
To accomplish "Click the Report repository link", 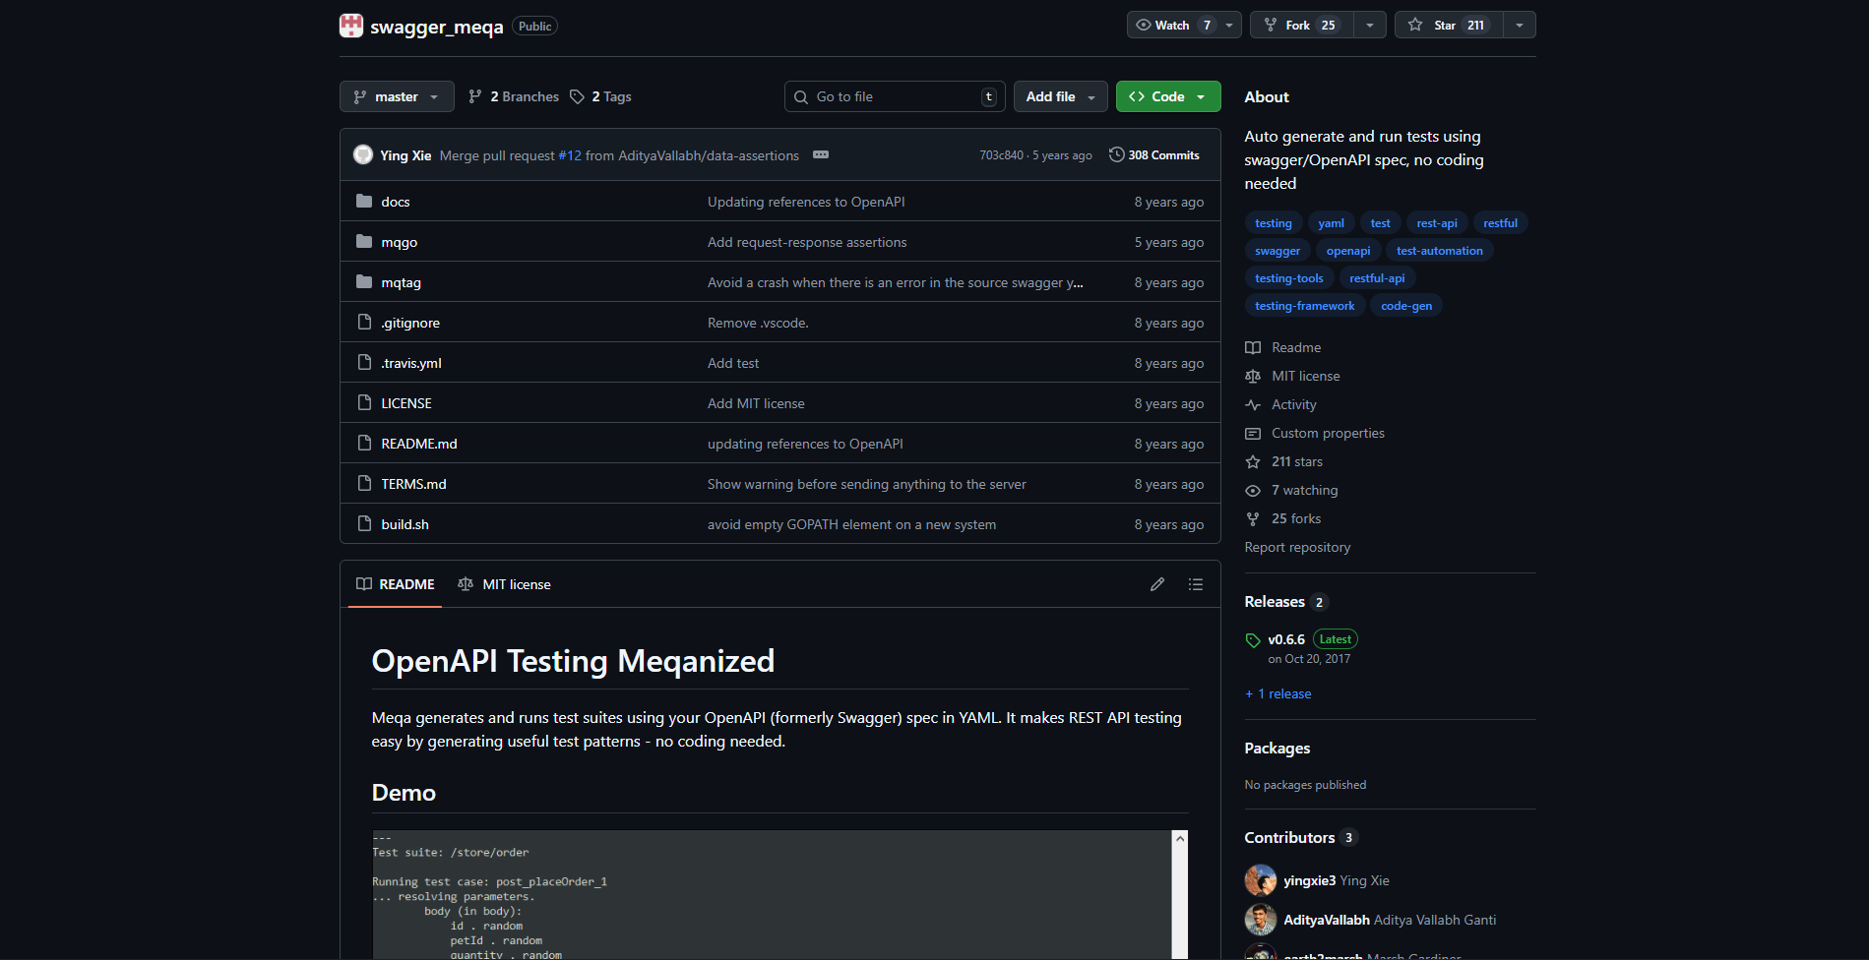I will [x=1297, y=547].
